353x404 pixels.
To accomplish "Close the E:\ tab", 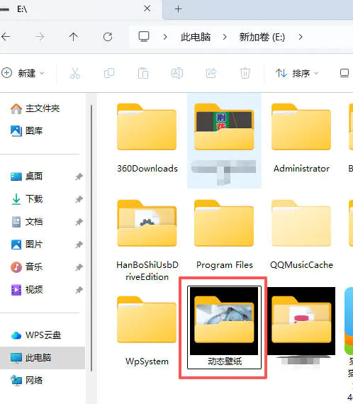I will coord(147,9).
